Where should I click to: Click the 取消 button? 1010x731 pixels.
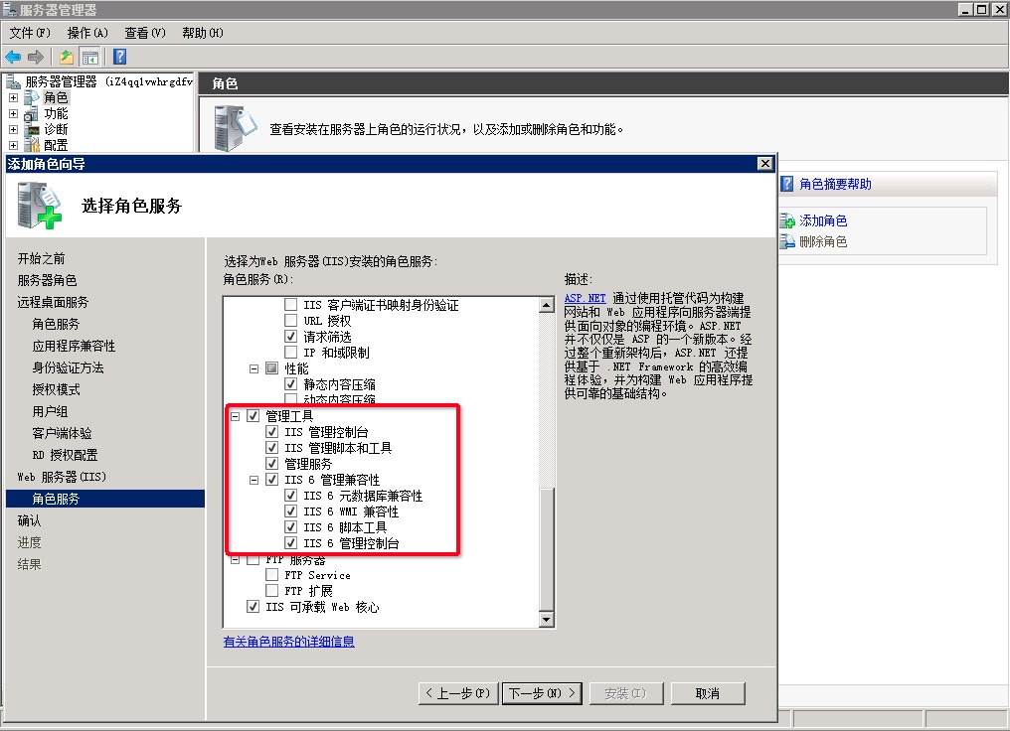[x=707, y=693]
